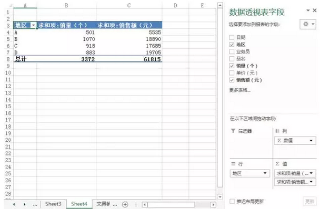Add a new sheet with the plus icon
The image size is (320, 209).
click(125, 204)
